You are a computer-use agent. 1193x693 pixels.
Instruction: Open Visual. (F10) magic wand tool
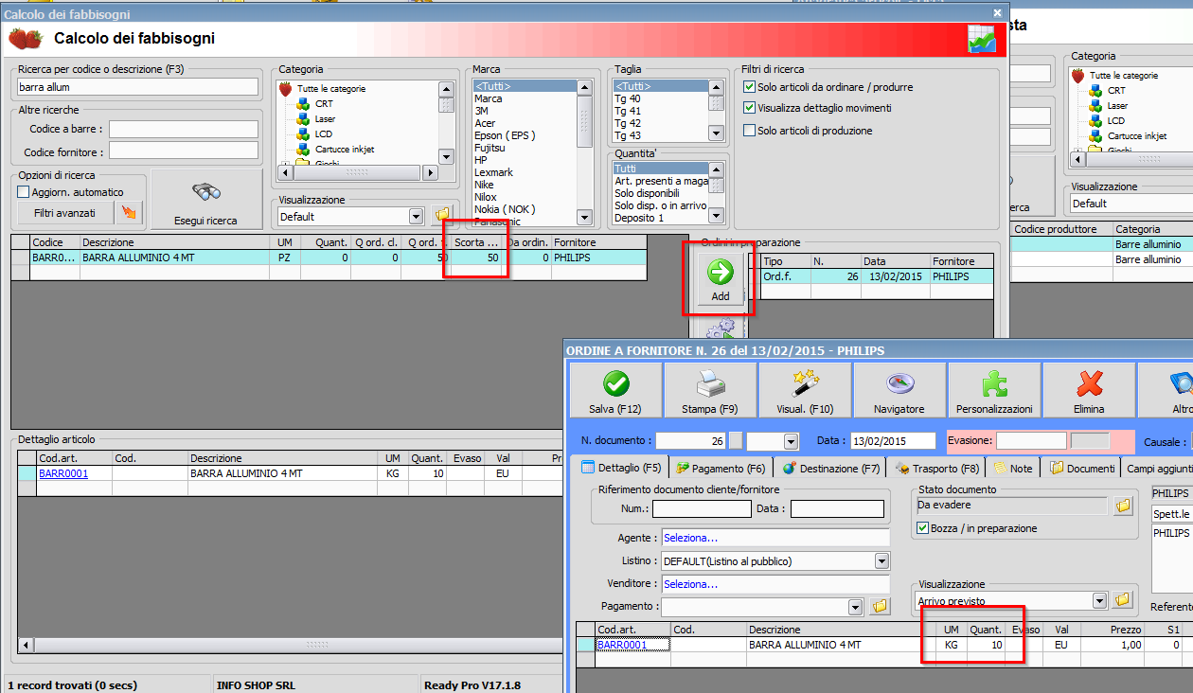pos(805,390)
